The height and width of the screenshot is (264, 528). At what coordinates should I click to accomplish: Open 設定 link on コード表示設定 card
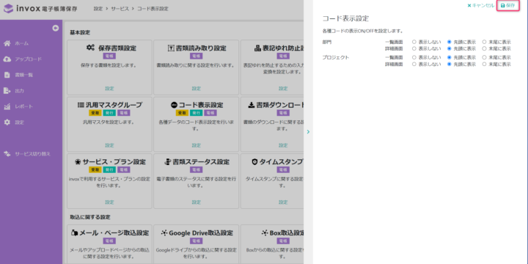pos(197,145)
